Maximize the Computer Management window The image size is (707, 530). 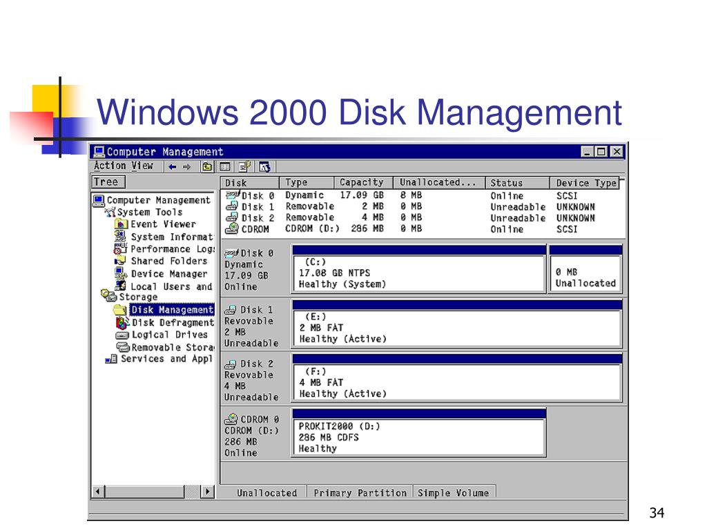[601, 151]
